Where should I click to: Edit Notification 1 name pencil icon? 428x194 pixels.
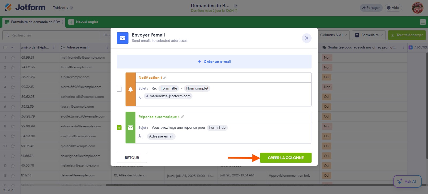pos(165,78)
